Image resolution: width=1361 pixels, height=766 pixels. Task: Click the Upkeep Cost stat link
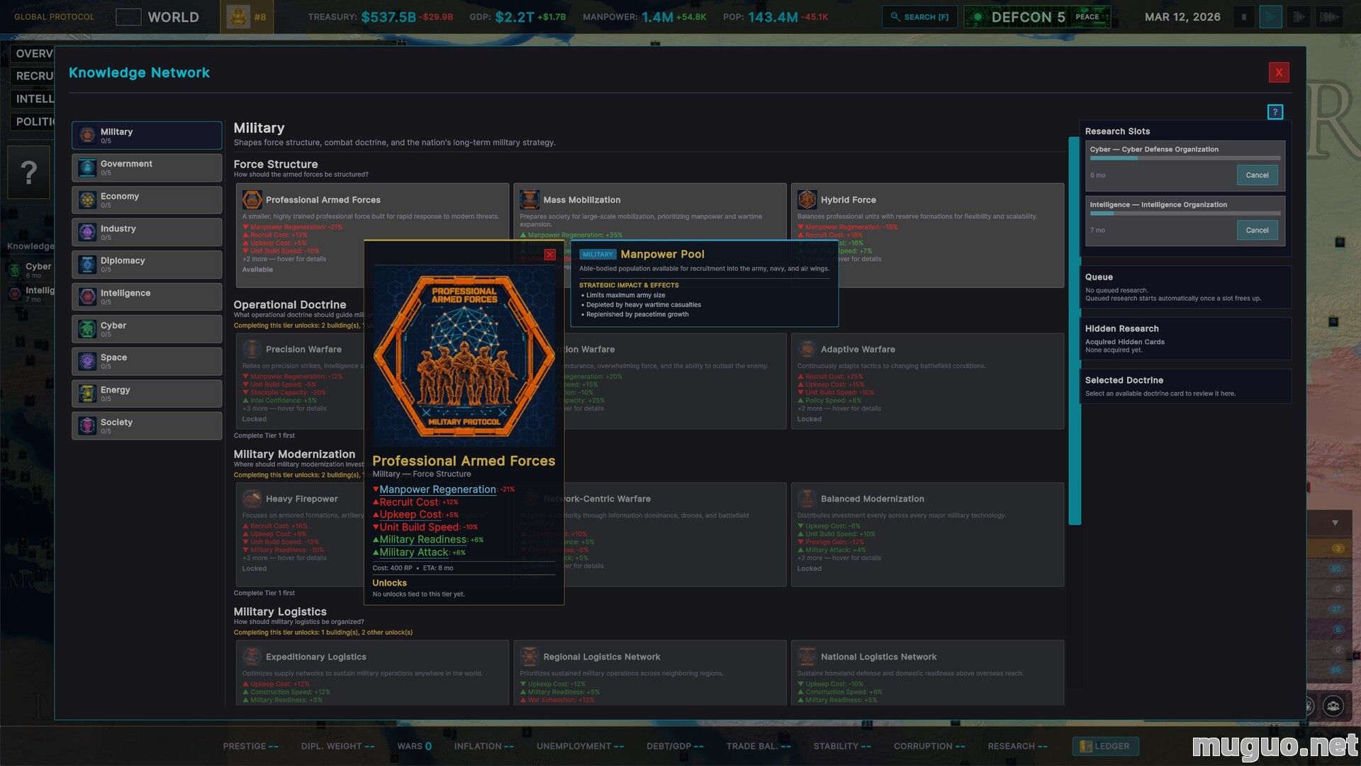click(410, 515)
